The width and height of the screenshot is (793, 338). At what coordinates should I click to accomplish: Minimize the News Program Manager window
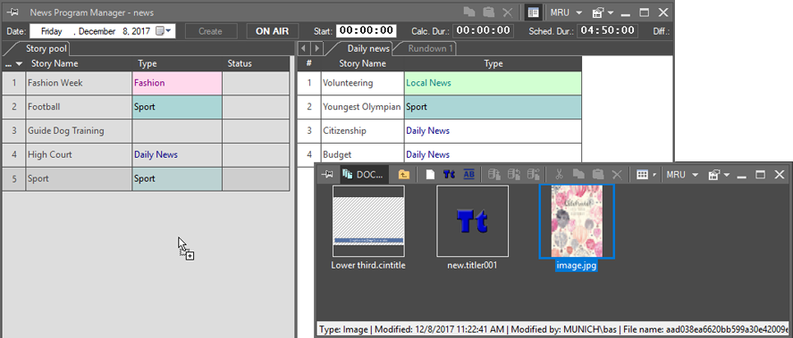[x=626, y=14]
